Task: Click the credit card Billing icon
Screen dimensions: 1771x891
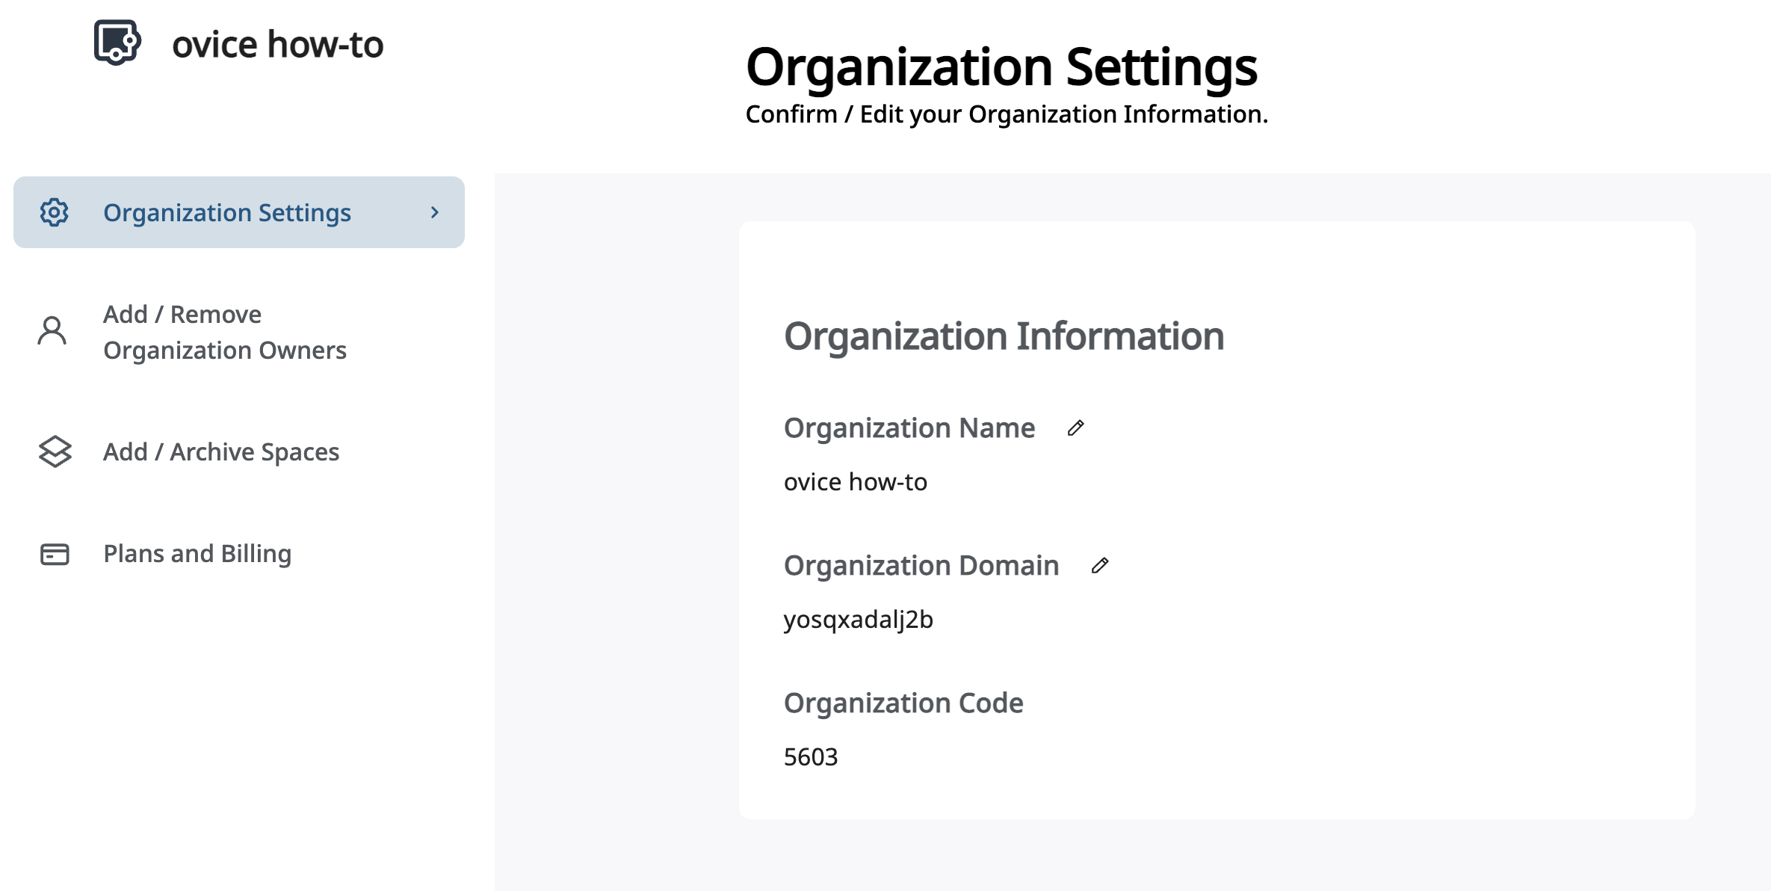Action: (x=55, y=554)
